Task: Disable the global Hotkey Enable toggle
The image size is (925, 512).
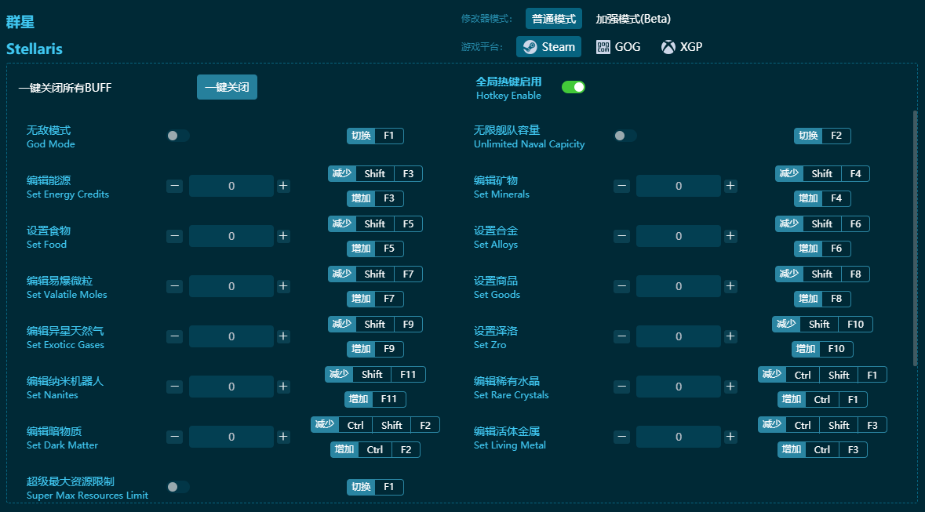Action: [x=574, y=87]
